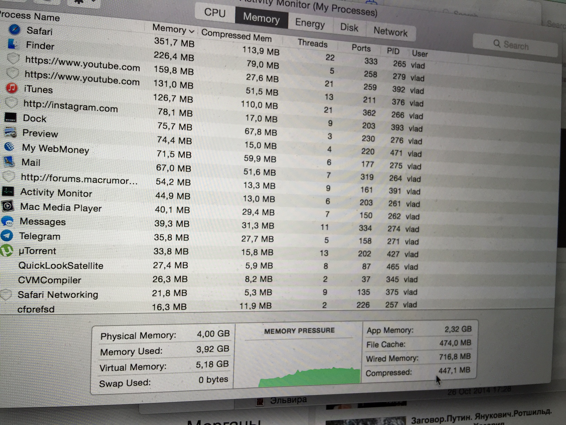The height and width of the screenshot is (425, 566).
Task: Switch to the Disk tab
Action: tap(349, 27)
